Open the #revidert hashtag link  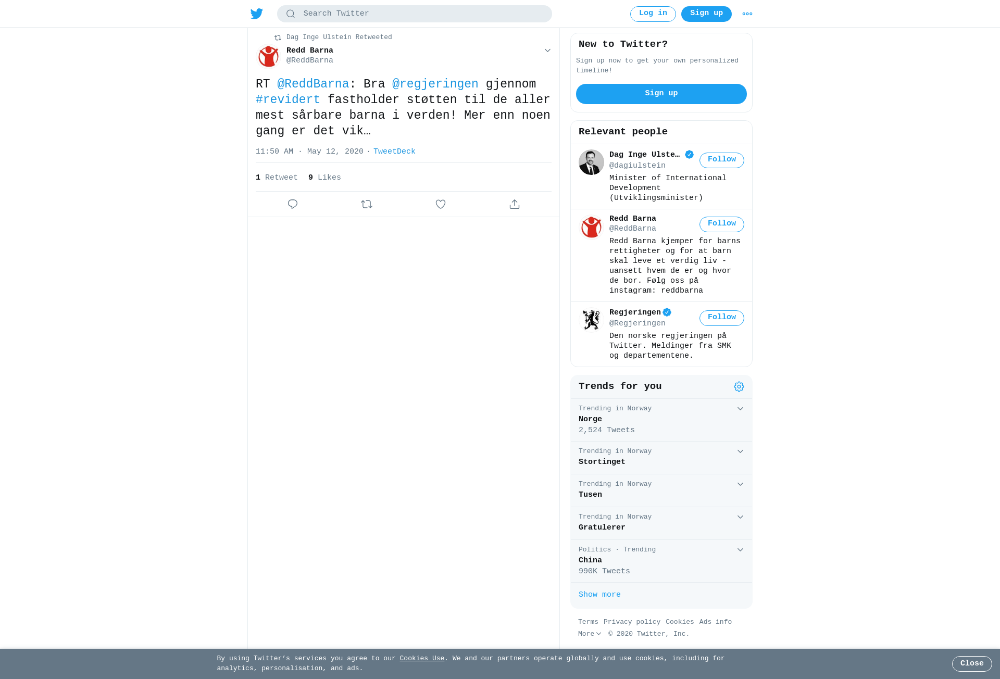click(x=287, y=100)
